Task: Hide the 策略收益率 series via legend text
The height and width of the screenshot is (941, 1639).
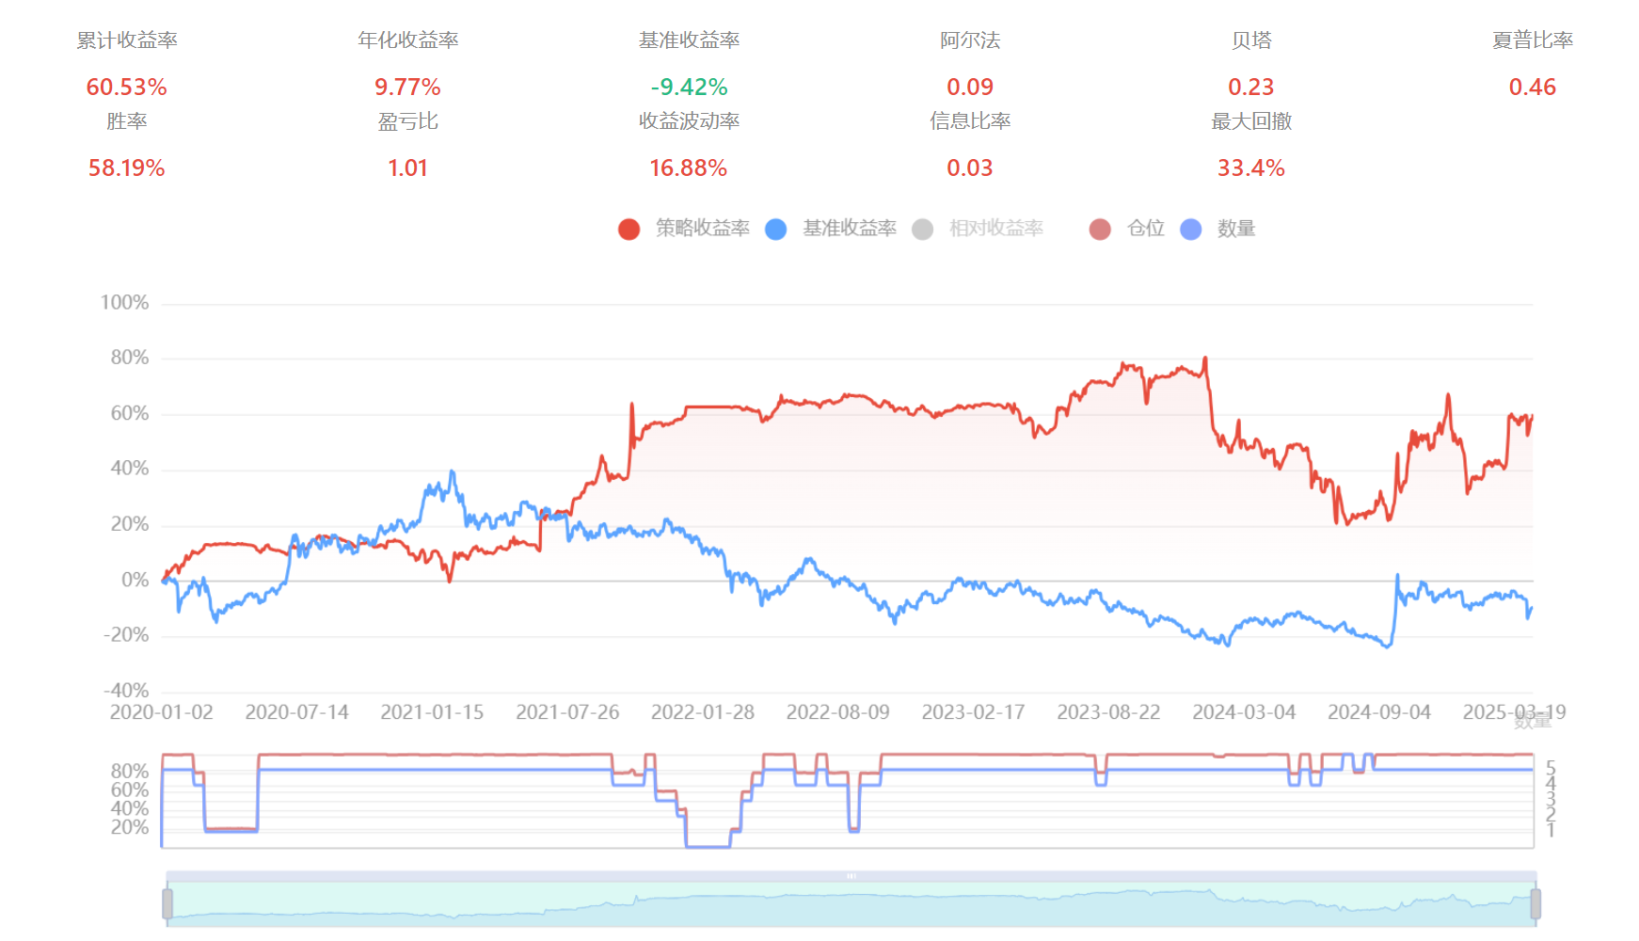Action: click(702, 229)
